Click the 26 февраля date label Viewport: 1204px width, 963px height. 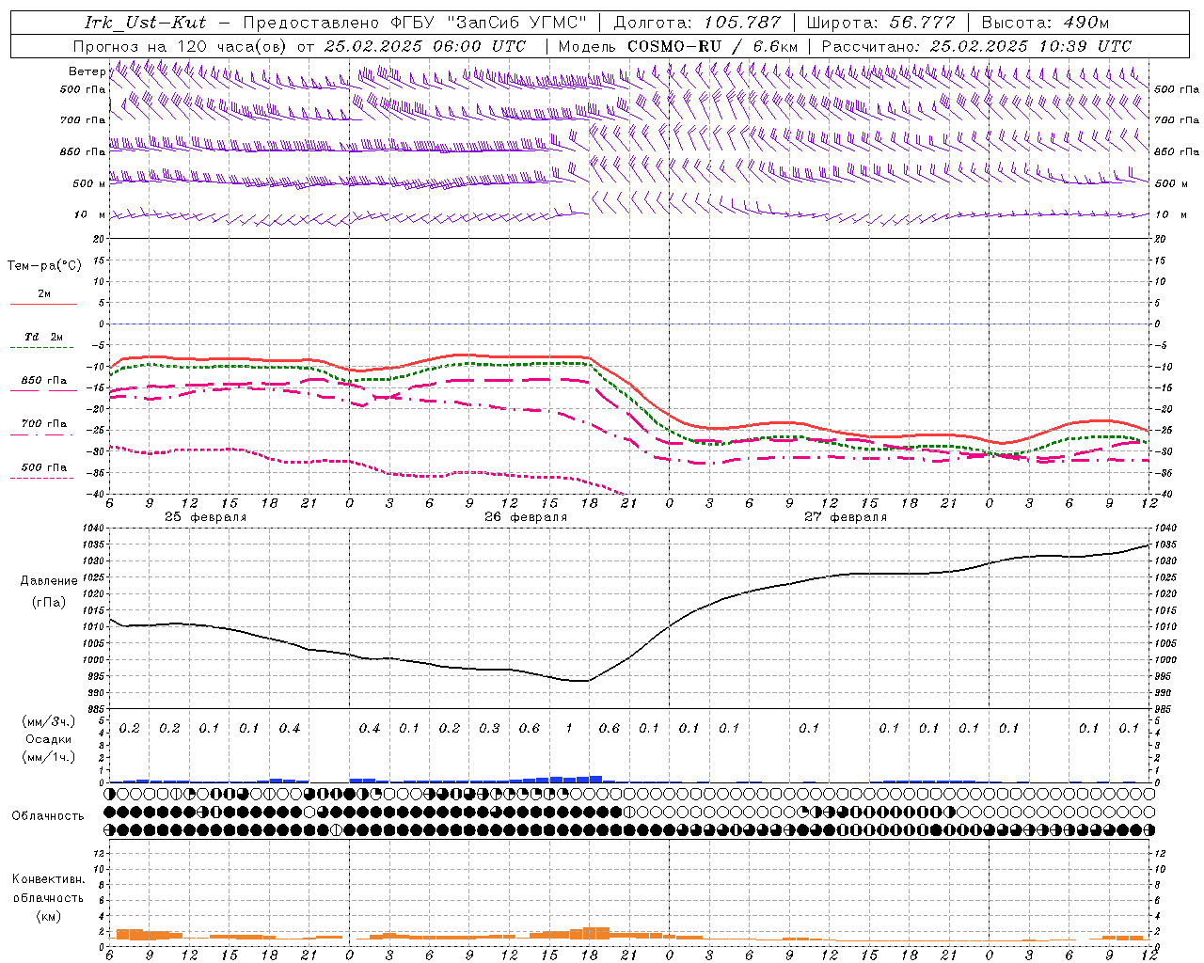point(525,516)
